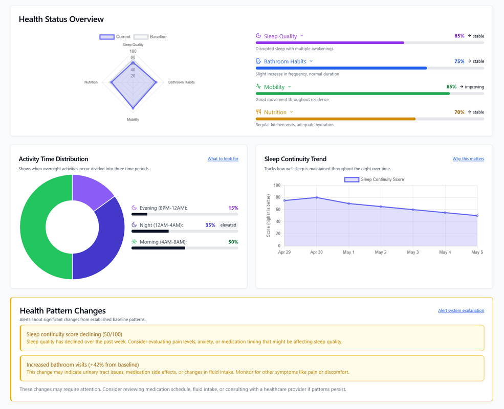
Task: Open the 'Alert system explanation' link
Action: pyautogui.click(x=461, y=310)
